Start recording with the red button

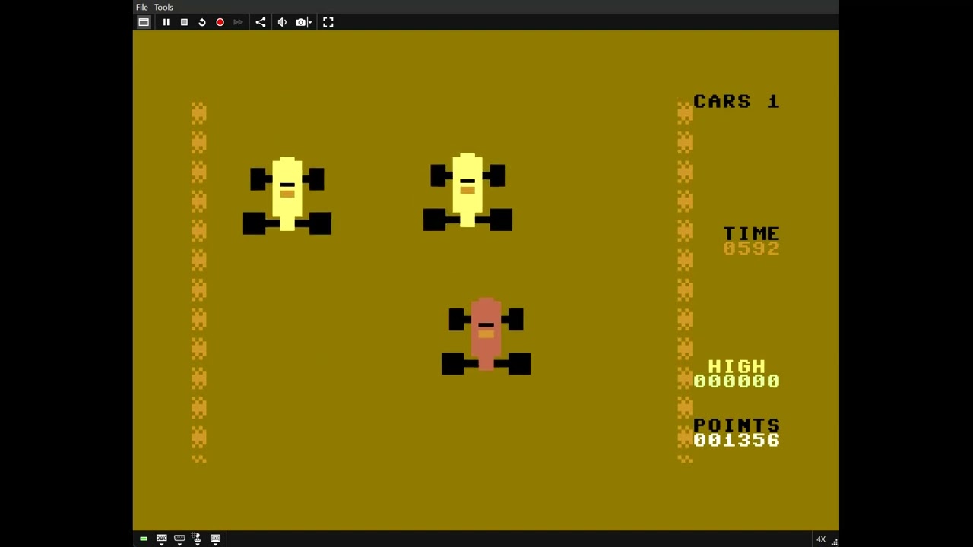click(x=220, y=22)
